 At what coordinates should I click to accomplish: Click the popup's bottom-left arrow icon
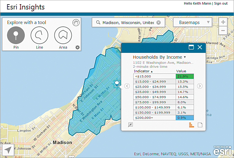point(130,125)
